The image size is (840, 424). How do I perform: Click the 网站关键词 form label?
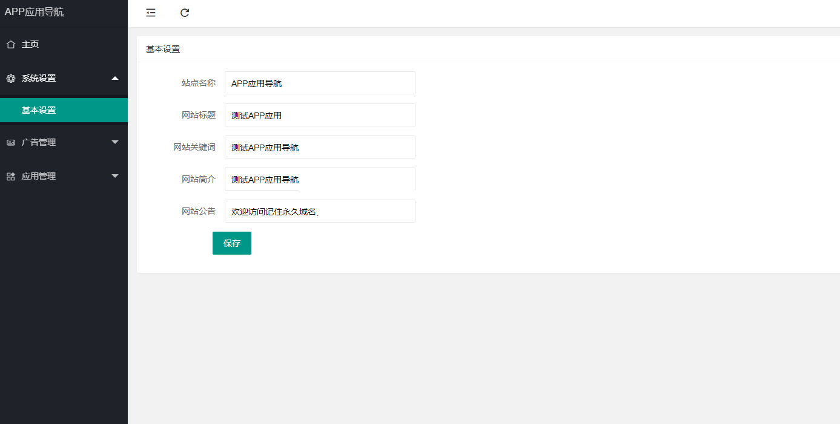click(x=194, y=147)
